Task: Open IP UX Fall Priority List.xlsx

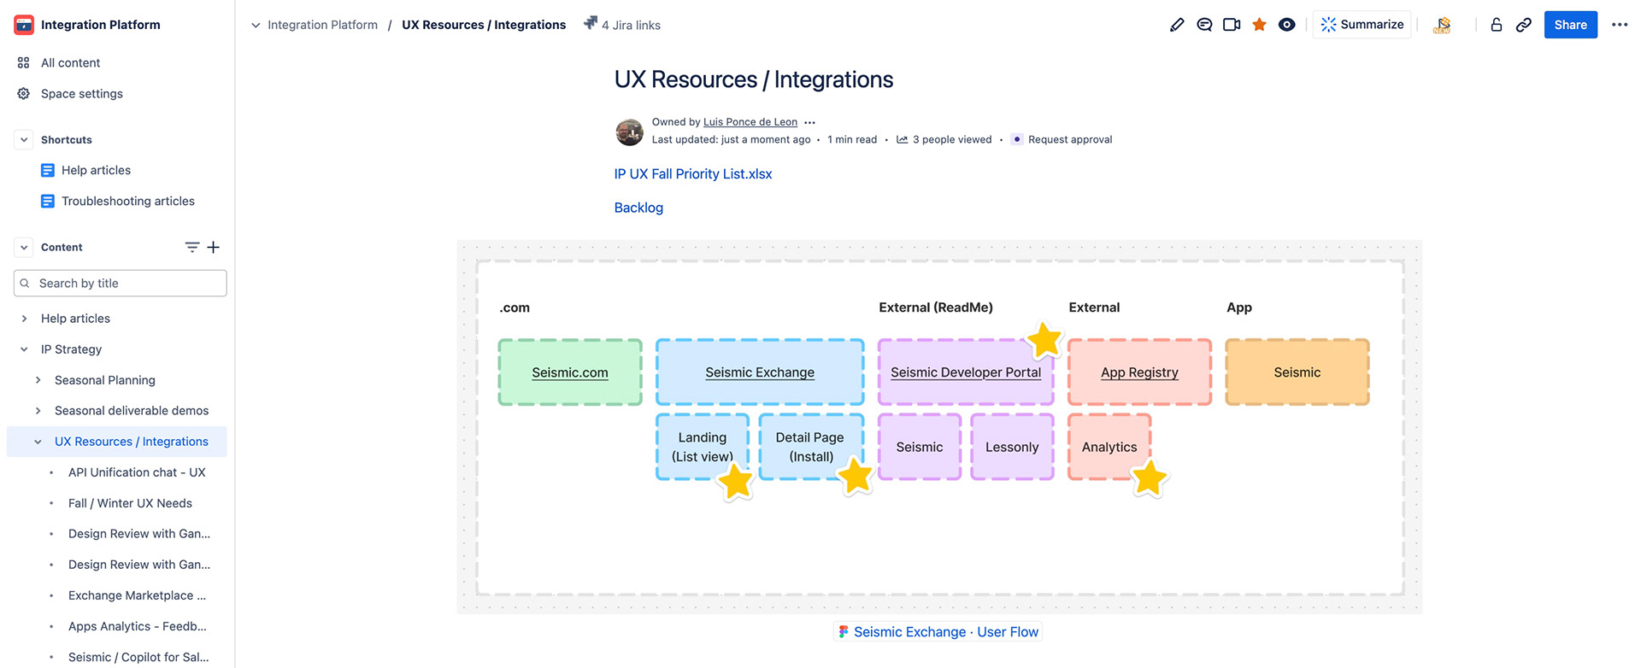Action: [693, 173]
